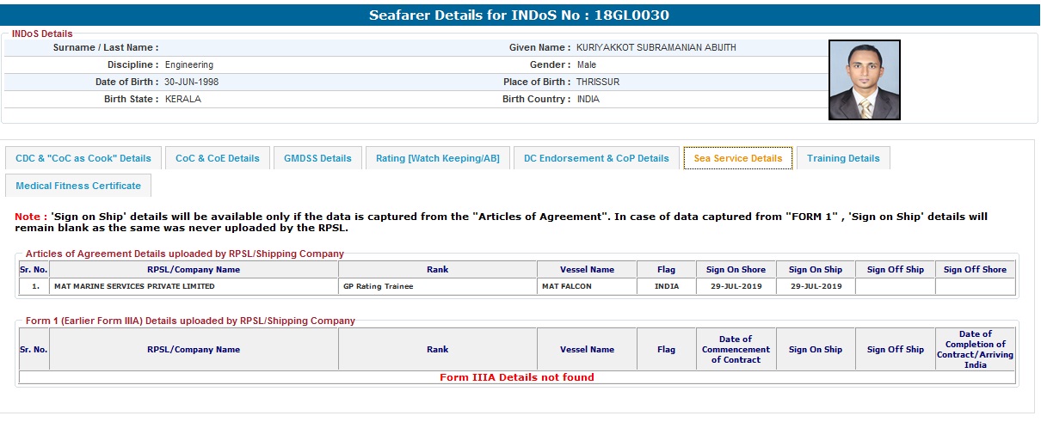
Task: Open the CDC & "CoC as Cook" Details tab
Action: [x=83, y=158]
